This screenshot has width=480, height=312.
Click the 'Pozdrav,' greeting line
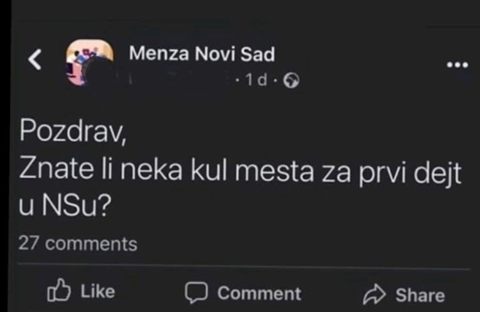(x=73, y=131)
